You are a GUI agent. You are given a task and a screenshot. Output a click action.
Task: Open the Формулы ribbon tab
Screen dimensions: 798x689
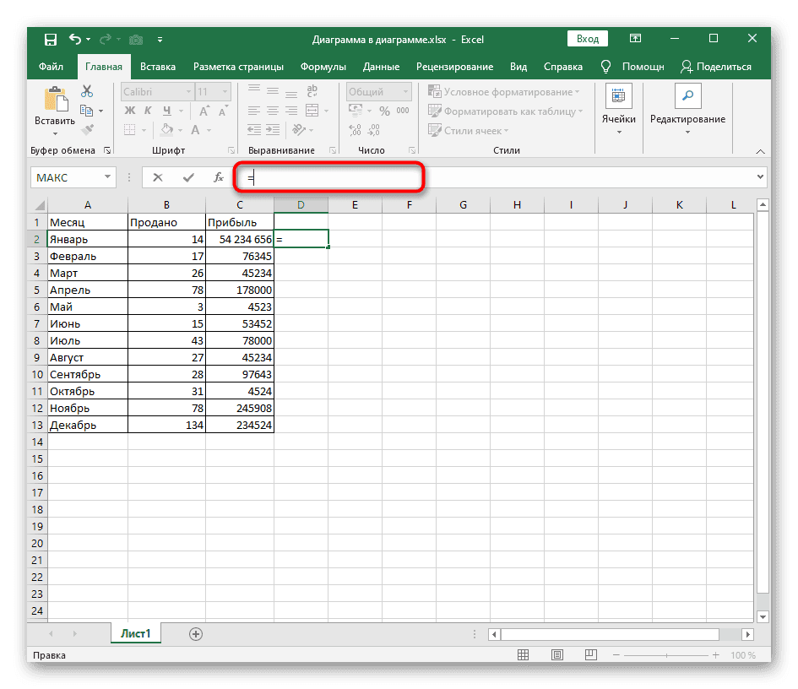[323, 67]
